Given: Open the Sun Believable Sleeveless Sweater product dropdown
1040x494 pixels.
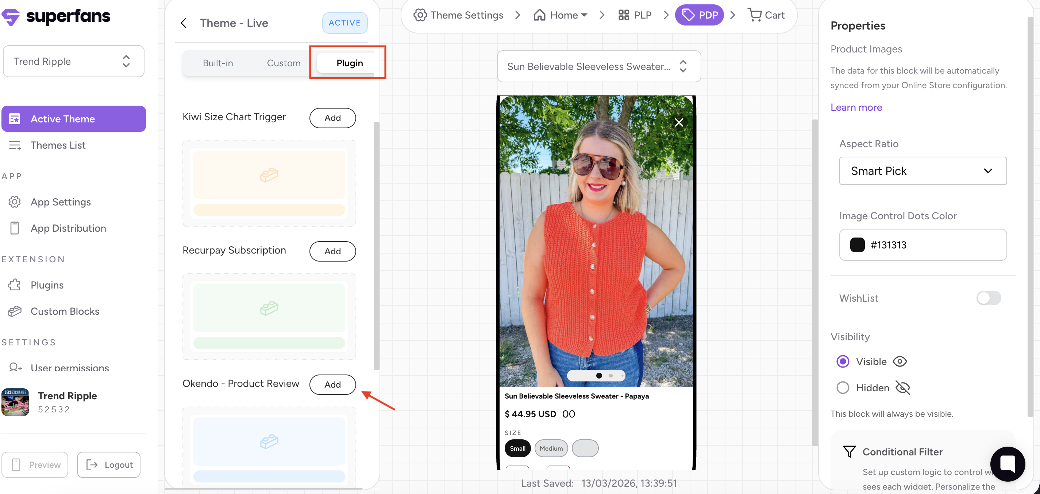Looking at the screenshot, I should [598, 66].
